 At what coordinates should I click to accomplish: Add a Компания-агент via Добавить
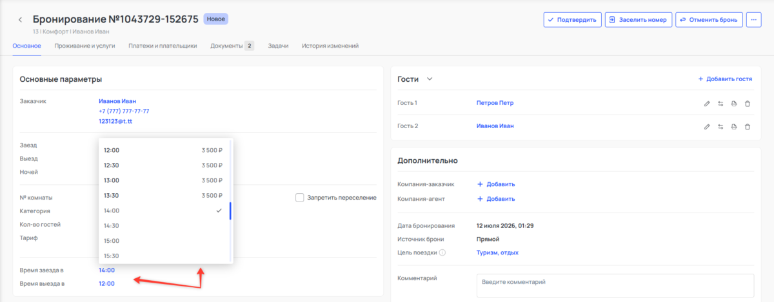[x=496, y=199]
